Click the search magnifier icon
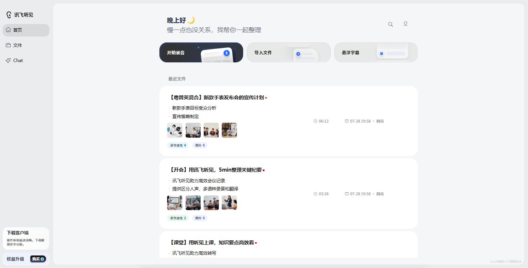This screenshot has width=528, height=268. (390, 24)
